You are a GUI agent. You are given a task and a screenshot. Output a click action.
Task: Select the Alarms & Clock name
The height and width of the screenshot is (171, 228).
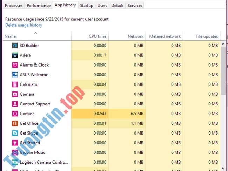34,65
